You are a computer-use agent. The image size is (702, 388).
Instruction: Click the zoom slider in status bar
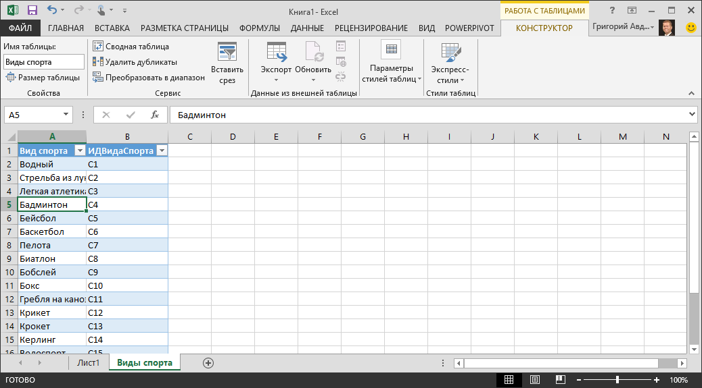pyautogui.click(x=617, y=381)
